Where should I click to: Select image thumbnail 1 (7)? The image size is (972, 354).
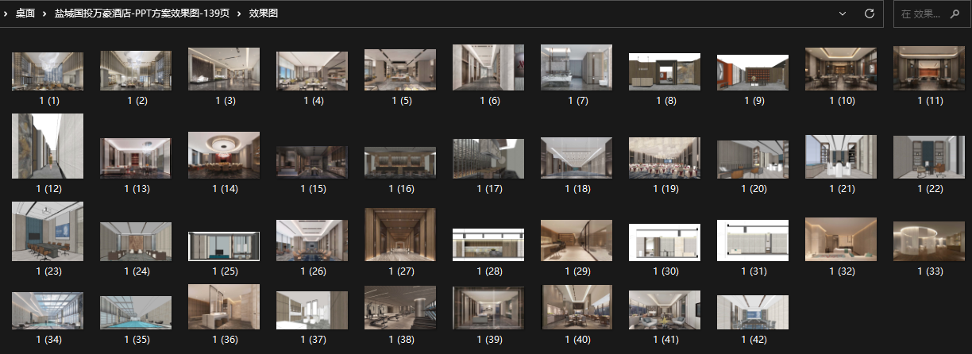click(x=577, y=67)
